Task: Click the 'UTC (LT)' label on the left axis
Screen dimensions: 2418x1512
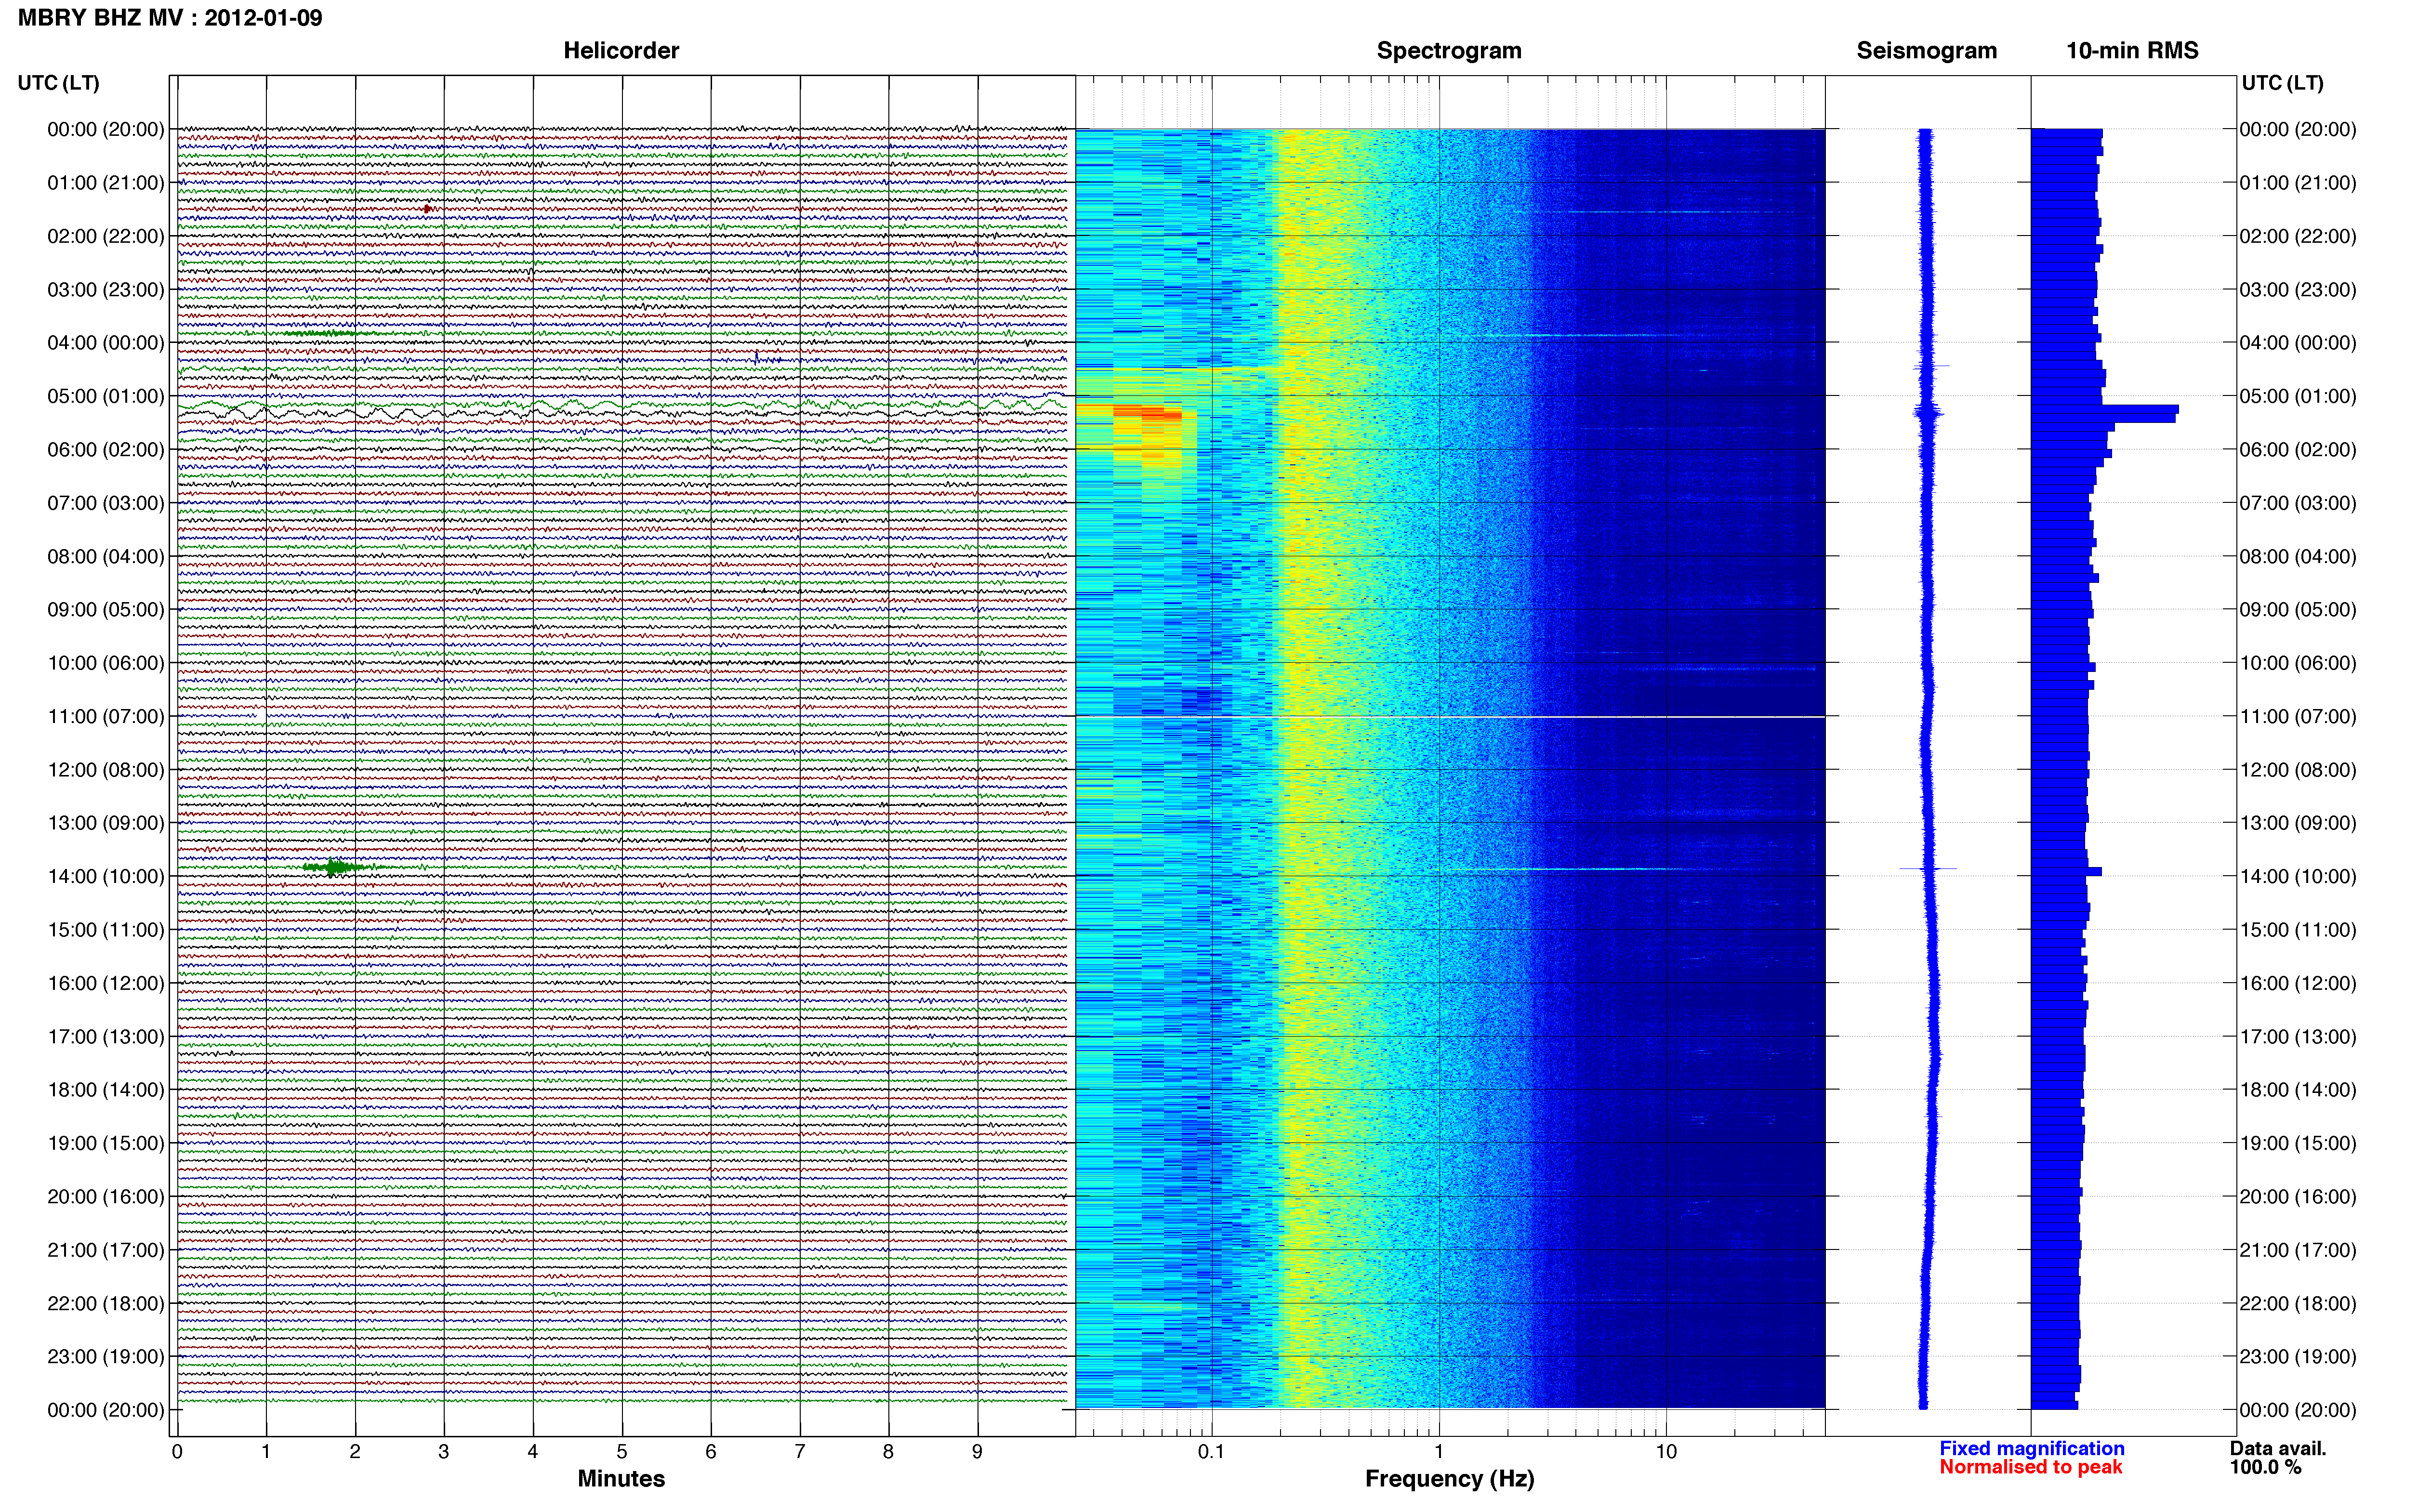Action: (59, 83)
